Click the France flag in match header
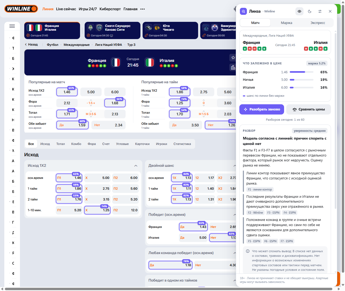The width and height of the screenshot is (345, 291). (x=116, y=63)
